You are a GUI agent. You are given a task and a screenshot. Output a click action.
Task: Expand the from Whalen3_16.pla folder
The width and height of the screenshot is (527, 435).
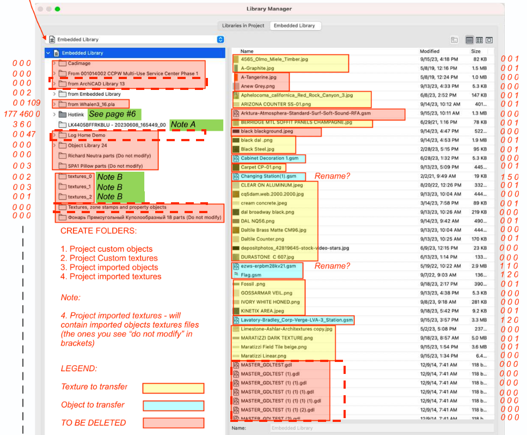(54, 104)
